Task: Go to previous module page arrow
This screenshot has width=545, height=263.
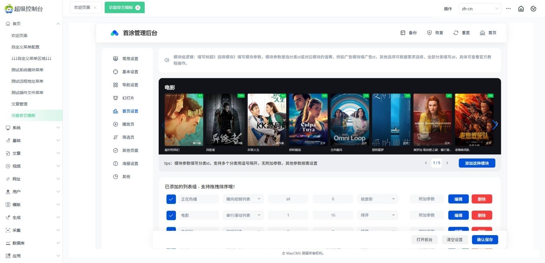Action: tap(426, 163)
